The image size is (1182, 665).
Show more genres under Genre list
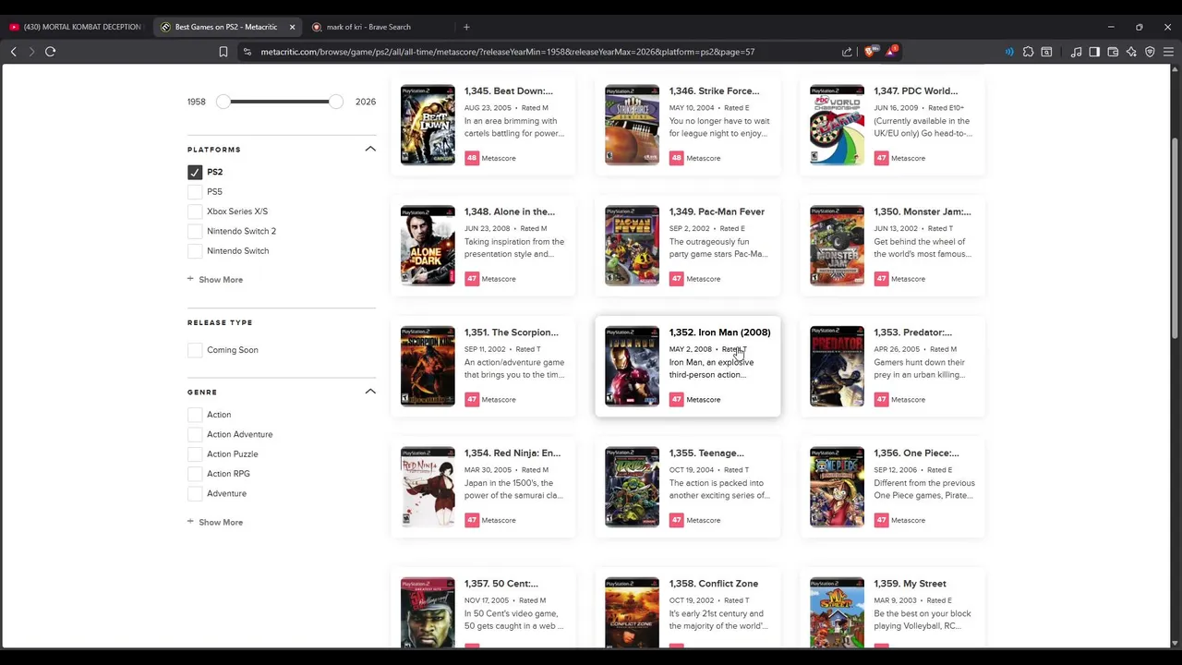pyautogui.click(x=215, y=522)
